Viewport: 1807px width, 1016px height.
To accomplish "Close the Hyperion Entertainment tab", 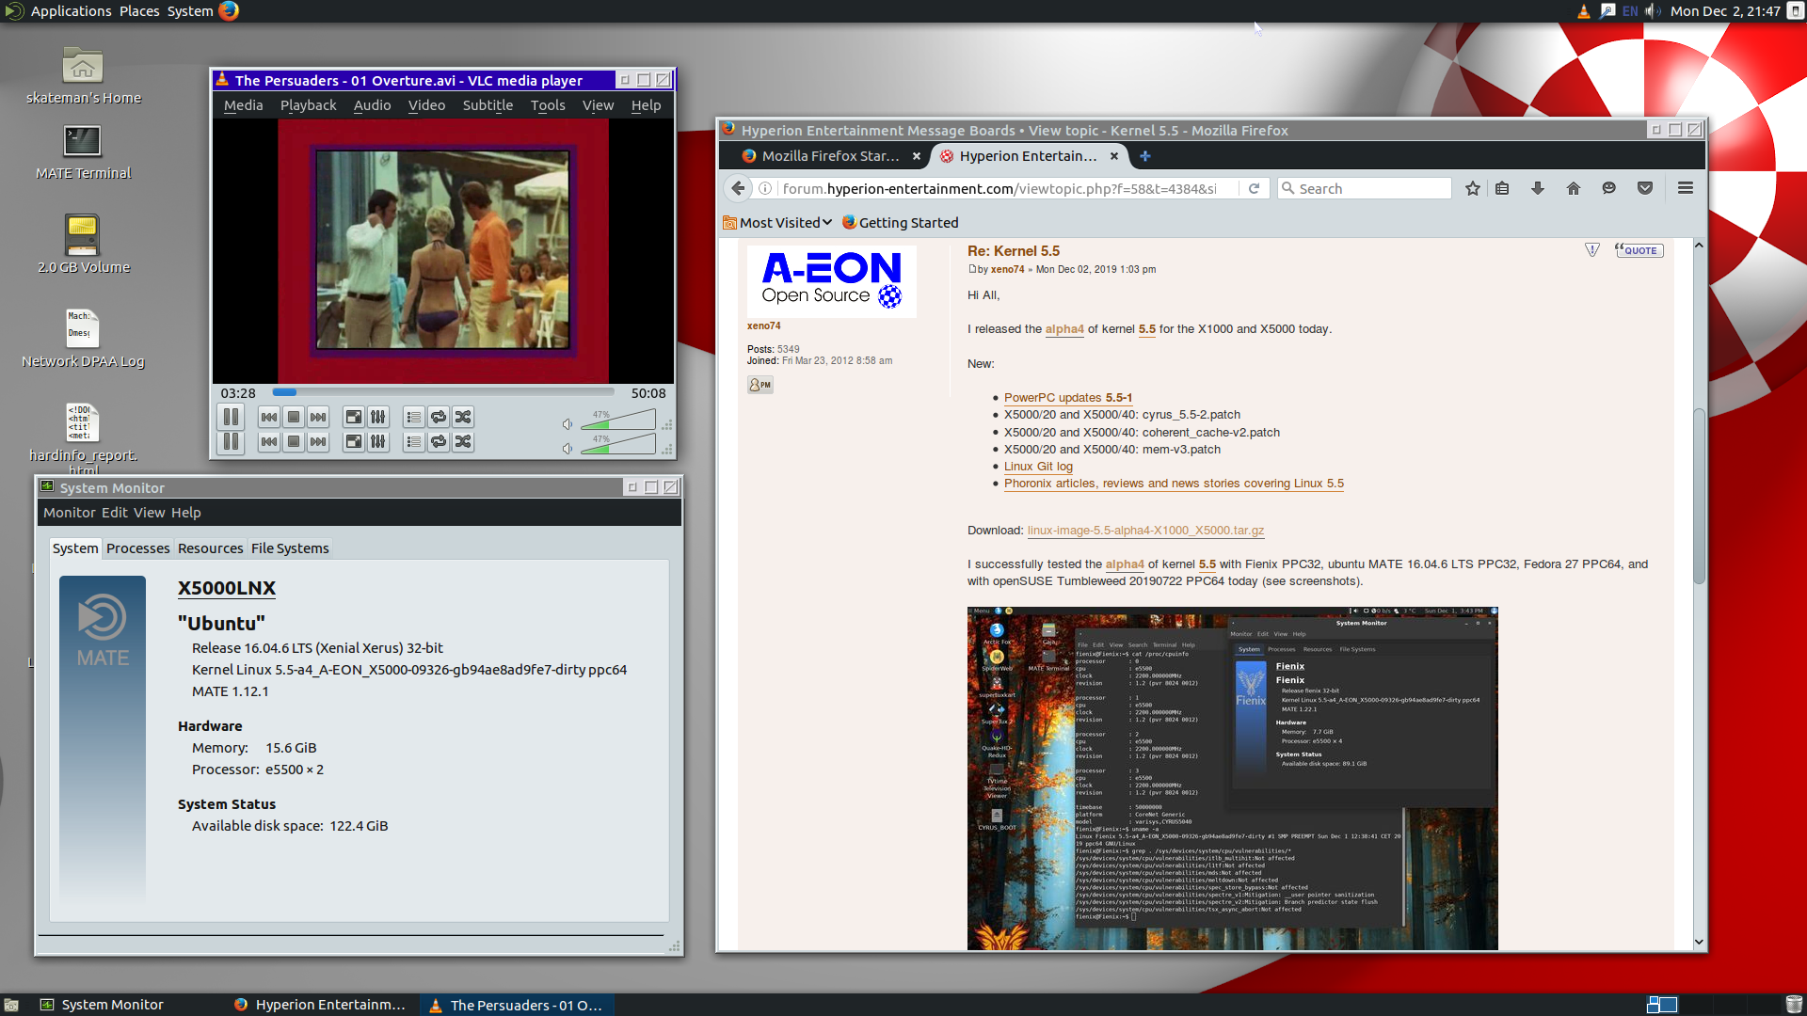I will (1114, 156).
